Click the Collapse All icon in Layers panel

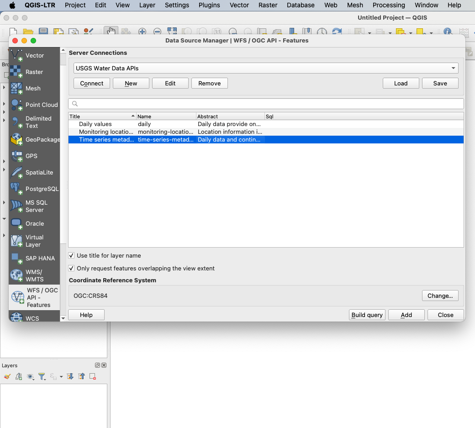[x=81, y=376]
